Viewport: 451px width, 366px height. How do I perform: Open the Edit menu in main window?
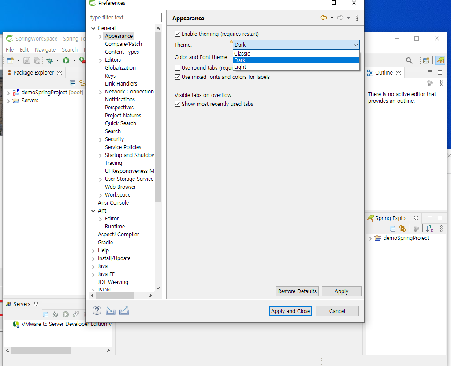(24, 49)
